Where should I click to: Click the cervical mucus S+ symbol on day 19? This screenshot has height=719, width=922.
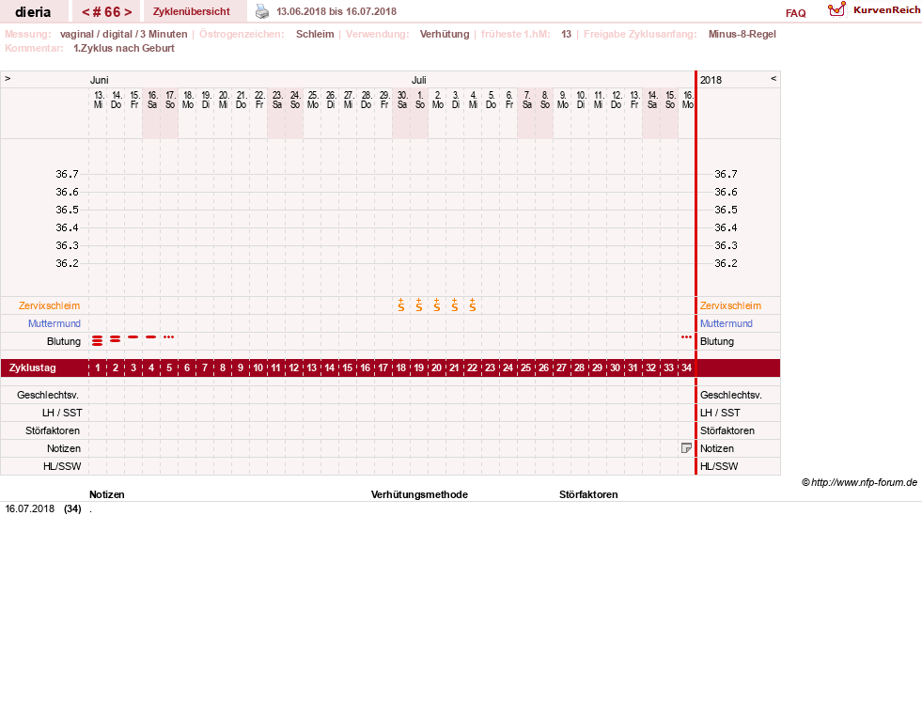click(x=418, y=305)
